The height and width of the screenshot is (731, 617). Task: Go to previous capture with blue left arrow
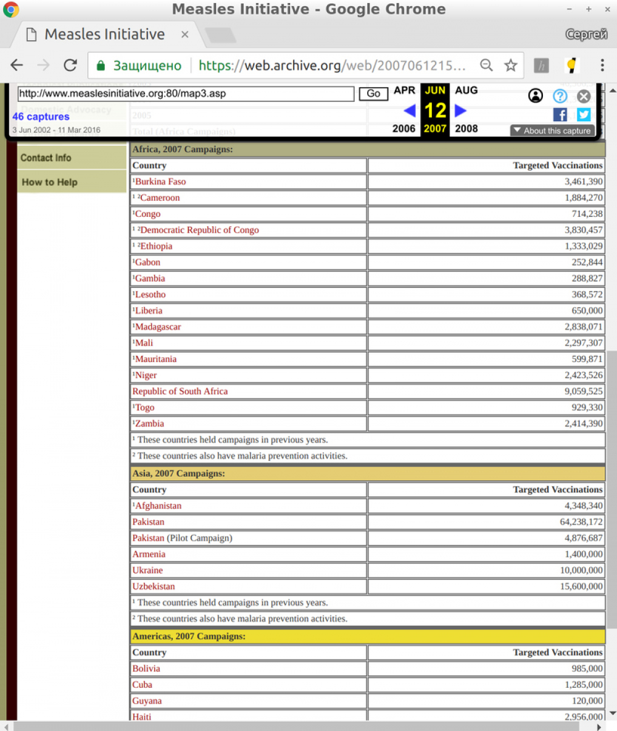point(409,111)
